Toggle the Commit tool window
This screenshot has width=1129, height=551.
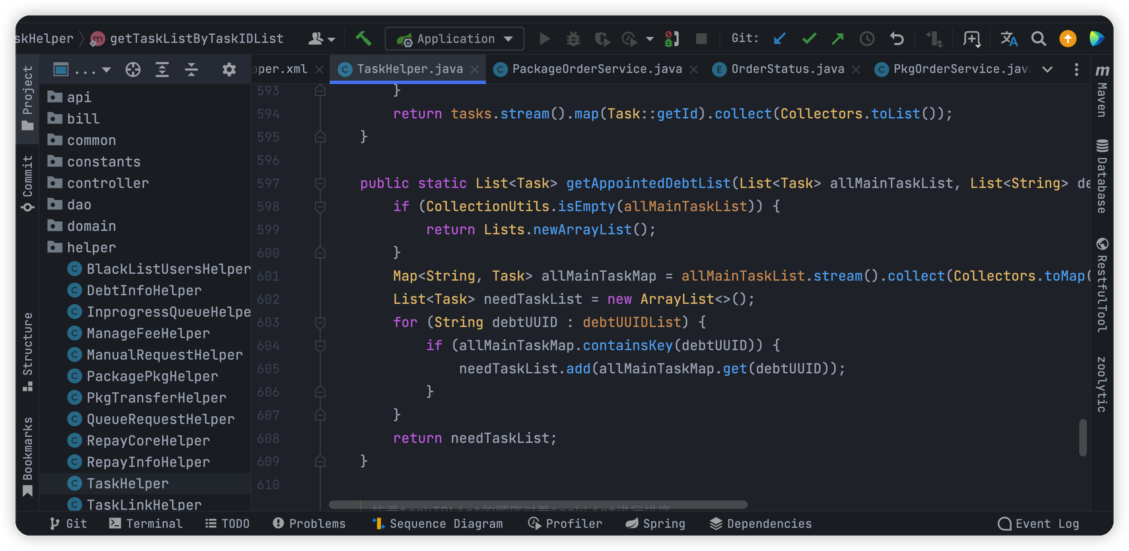27,183
